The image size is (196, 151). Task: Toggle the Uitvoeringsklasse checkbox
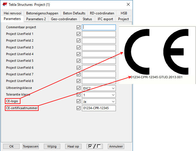(x=78, y=88)
